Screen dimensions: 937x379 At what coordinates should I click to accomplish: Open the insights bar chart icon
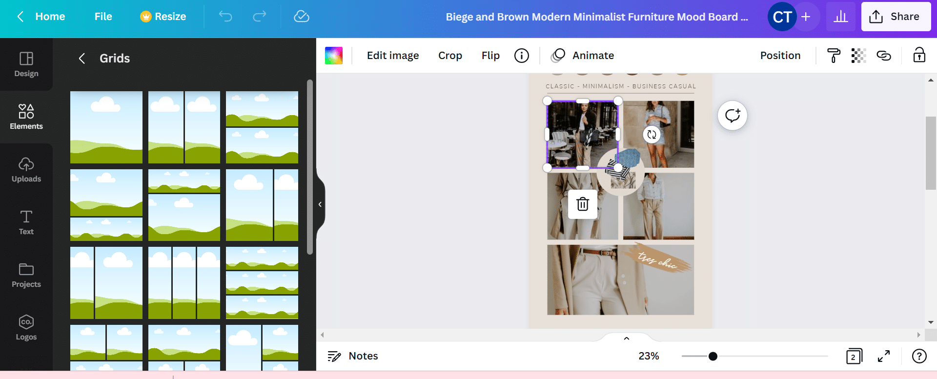840,17
